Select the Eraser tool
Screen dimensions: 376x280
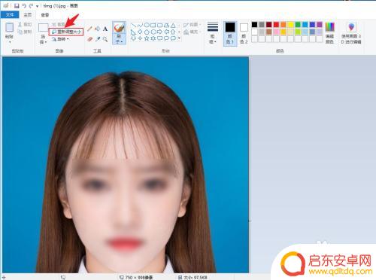pyautogui.click(x=90, y=39)
